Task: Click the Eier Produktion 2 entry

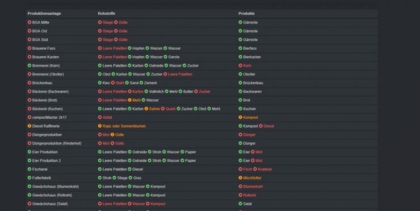Action: coord(47,161)
